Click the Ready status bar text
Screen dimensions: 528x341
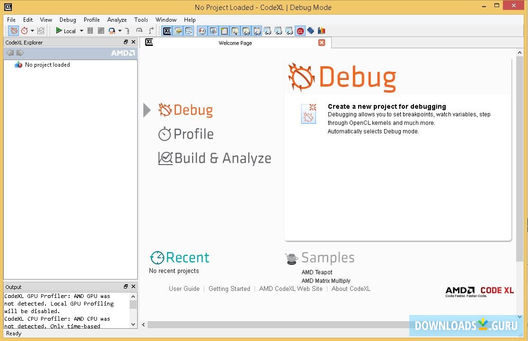click(13, 333)
